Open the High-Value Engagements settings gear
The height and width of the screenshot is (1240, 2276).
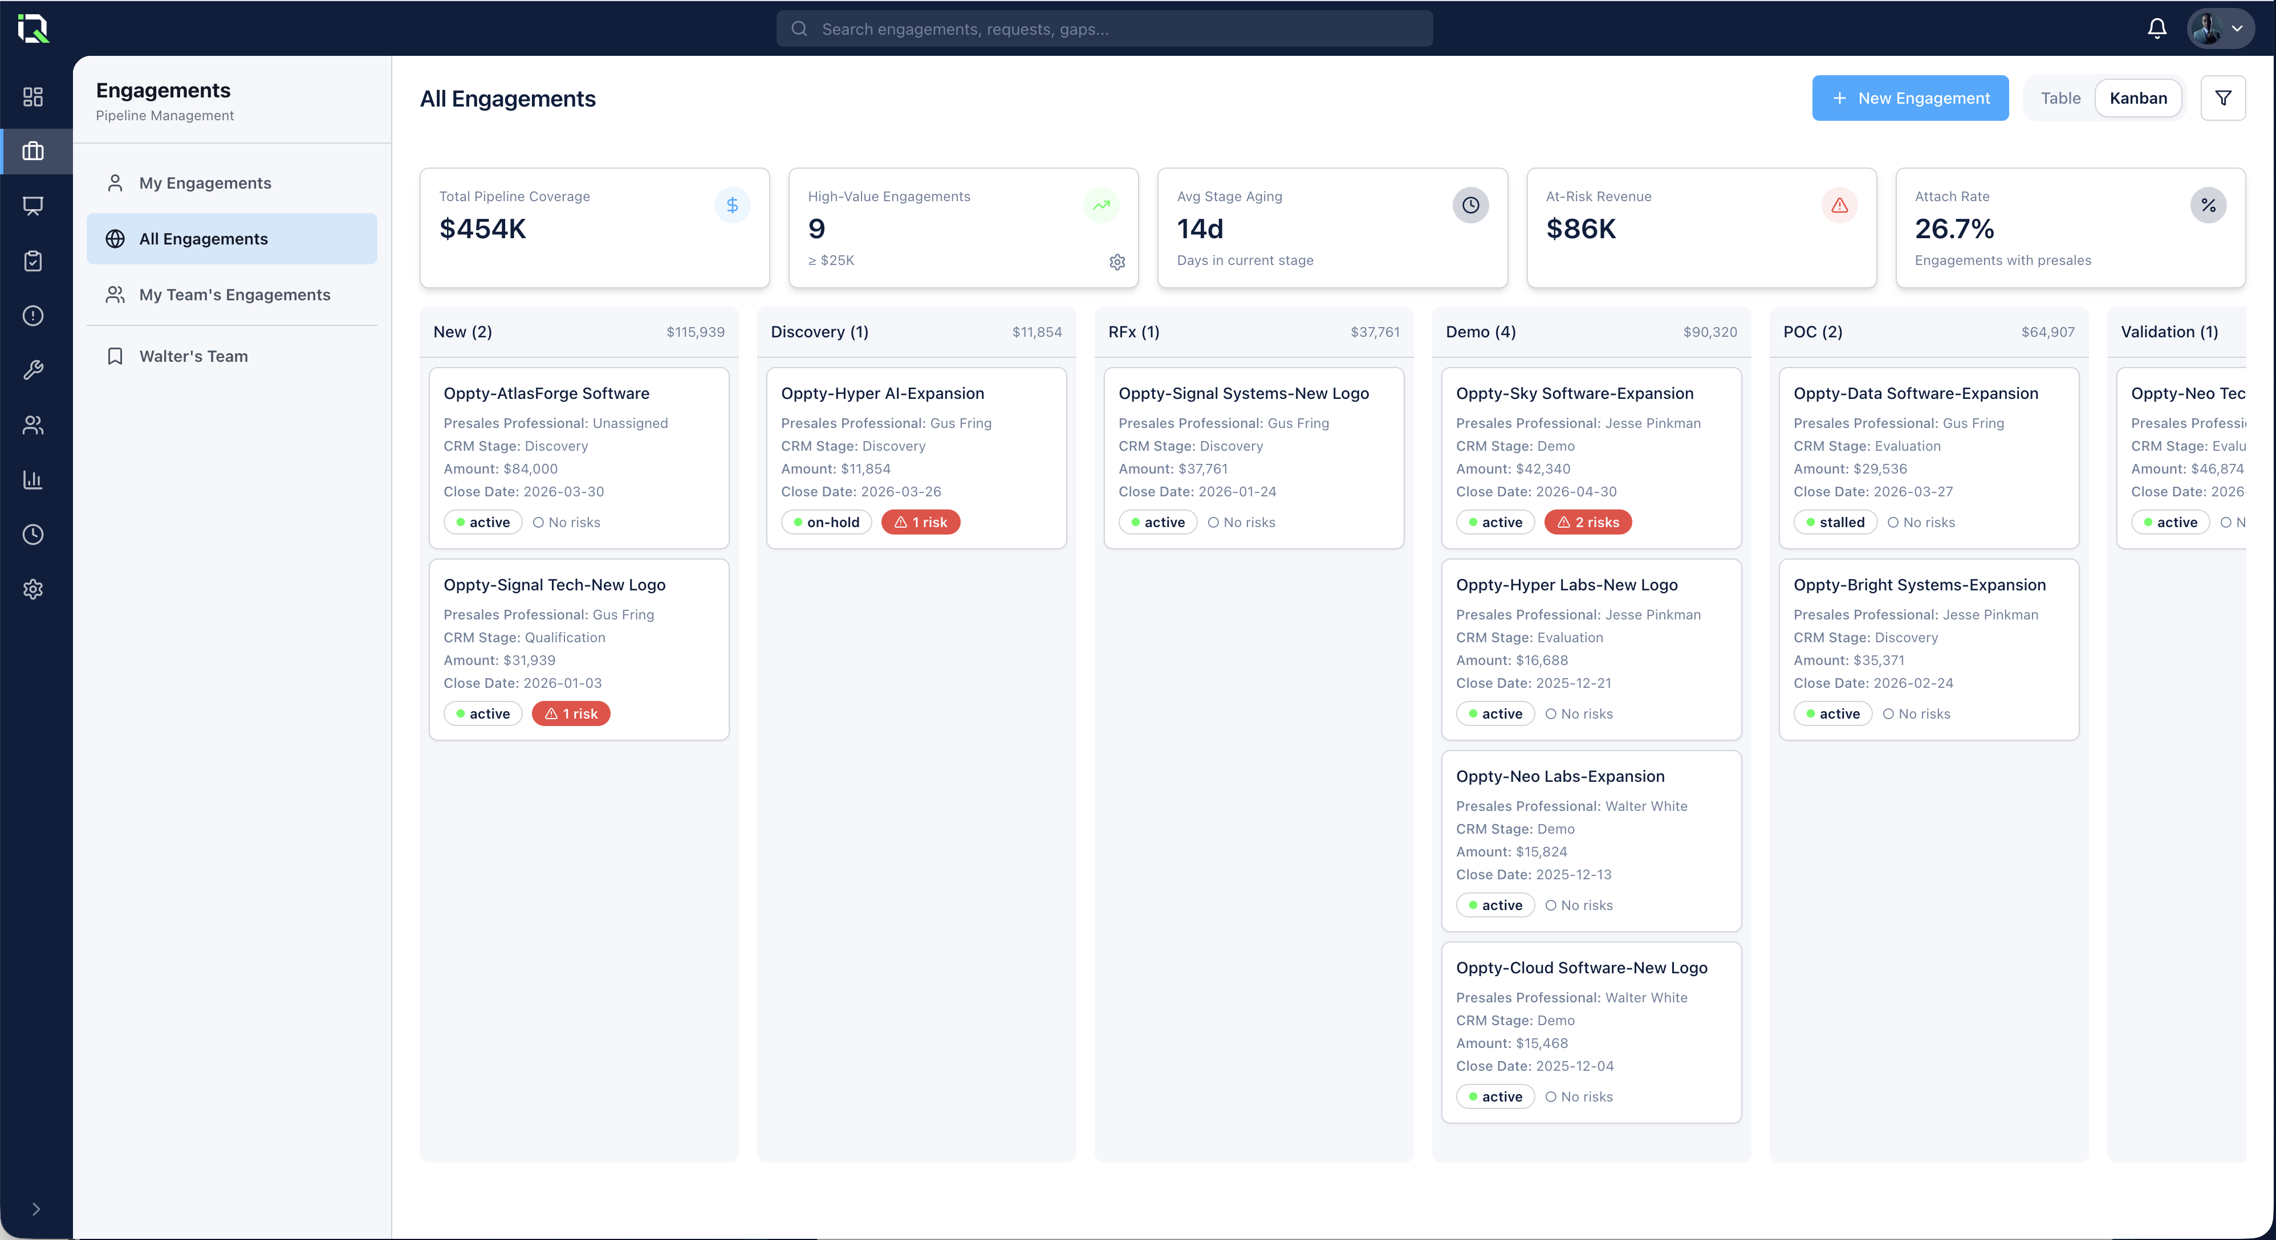pyautogui.click(x=1117, y=262)
